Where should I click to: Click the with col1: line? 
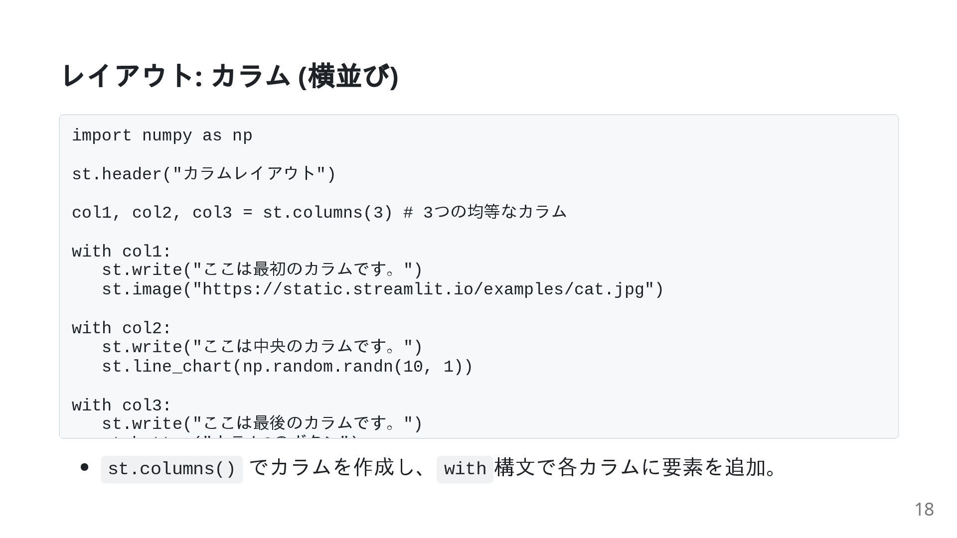[122, 252]
